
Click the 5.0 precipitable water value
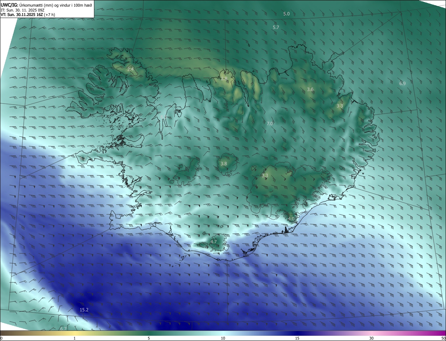point(286,14)
